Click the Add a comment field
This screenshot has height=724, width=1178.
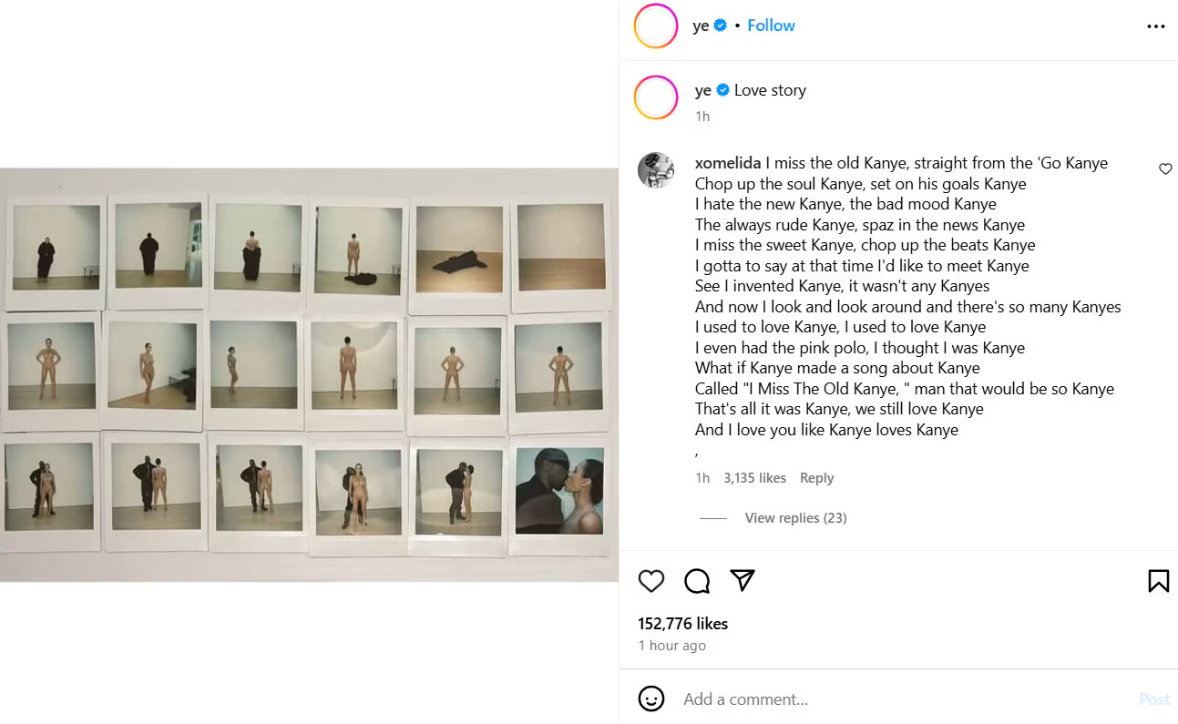[x=902, y=699]
